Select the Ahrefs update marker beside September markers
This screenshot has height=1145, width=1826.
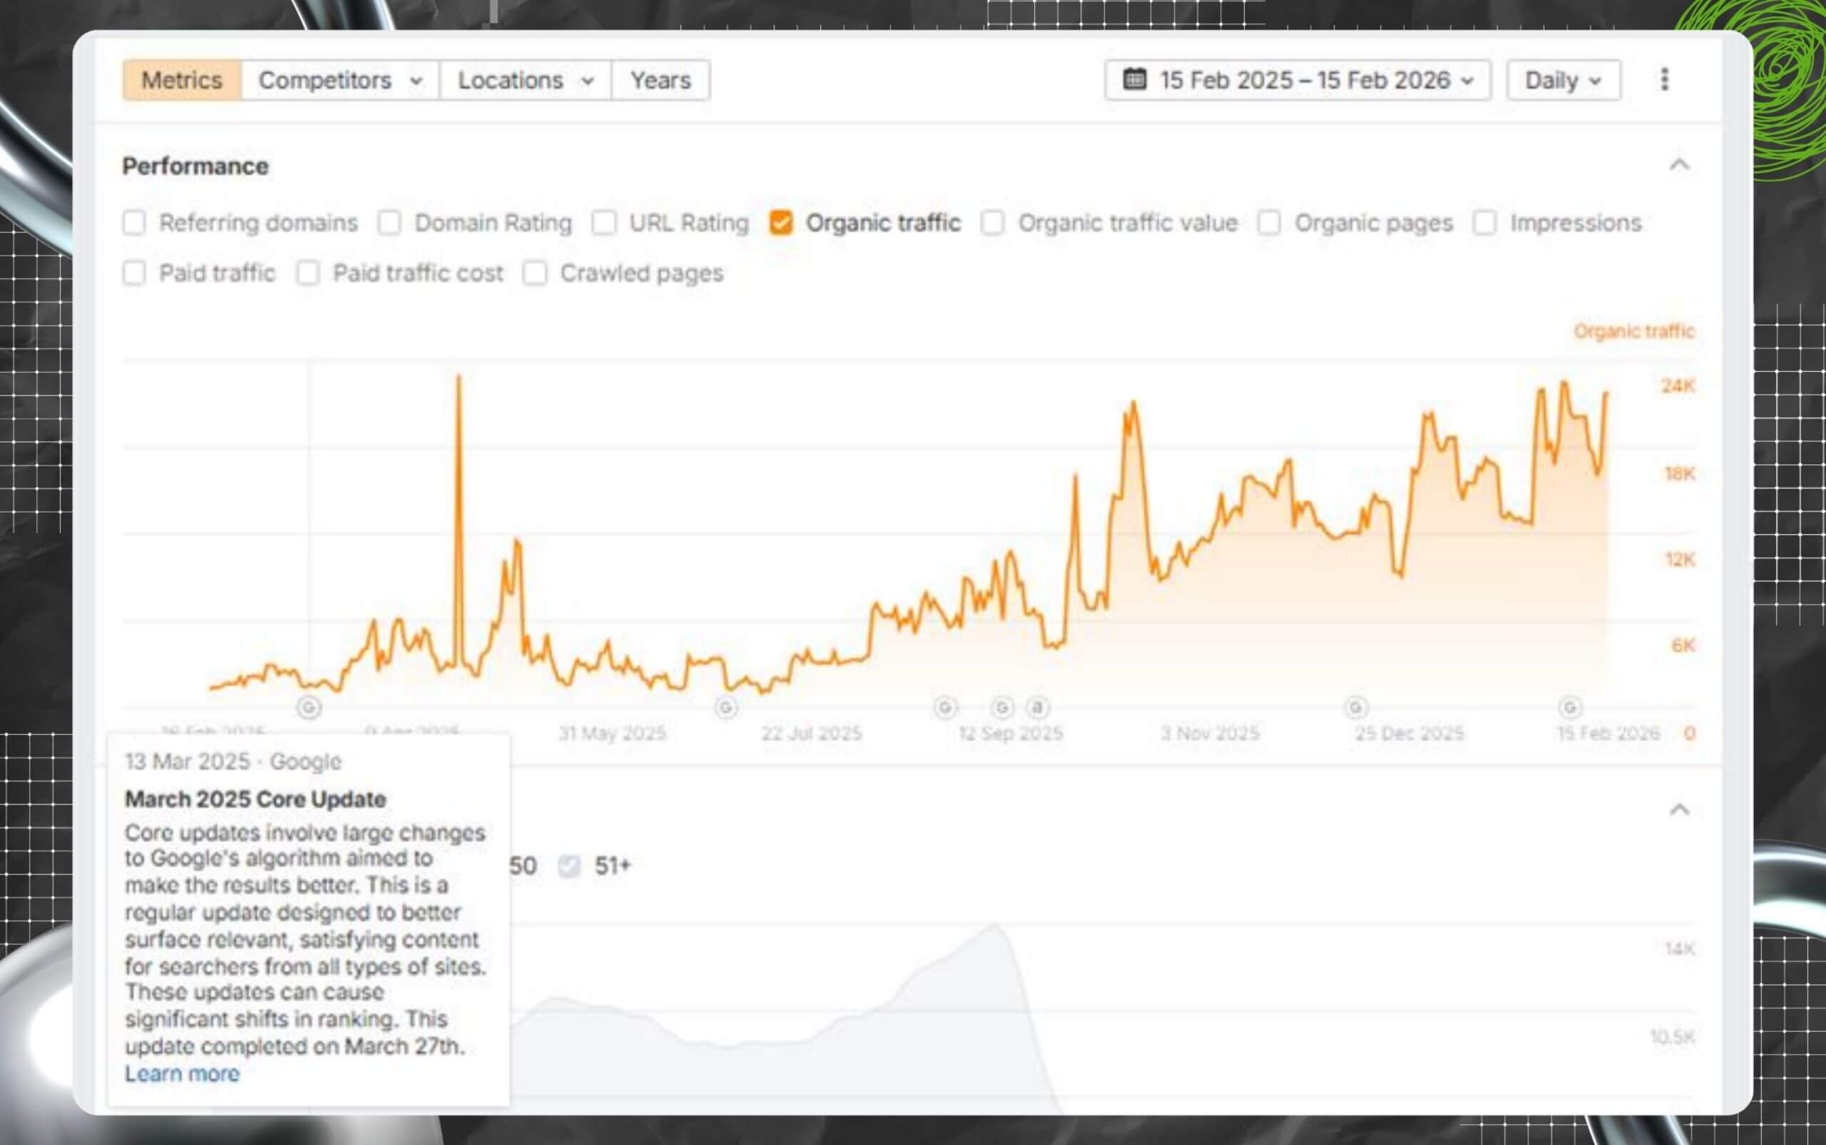coord(1037,708)
